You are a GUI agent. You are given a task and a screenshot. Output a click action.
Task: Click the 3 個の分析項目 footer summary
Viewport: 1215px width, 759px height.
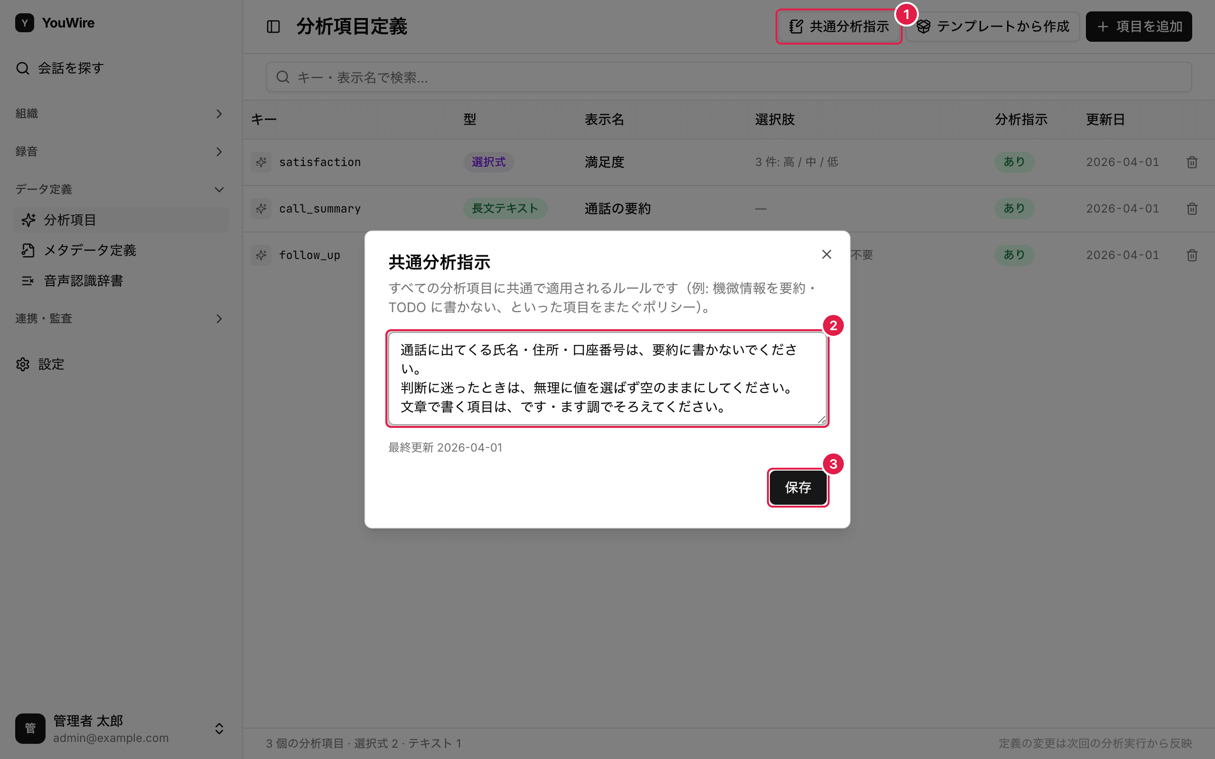point(364,743)
